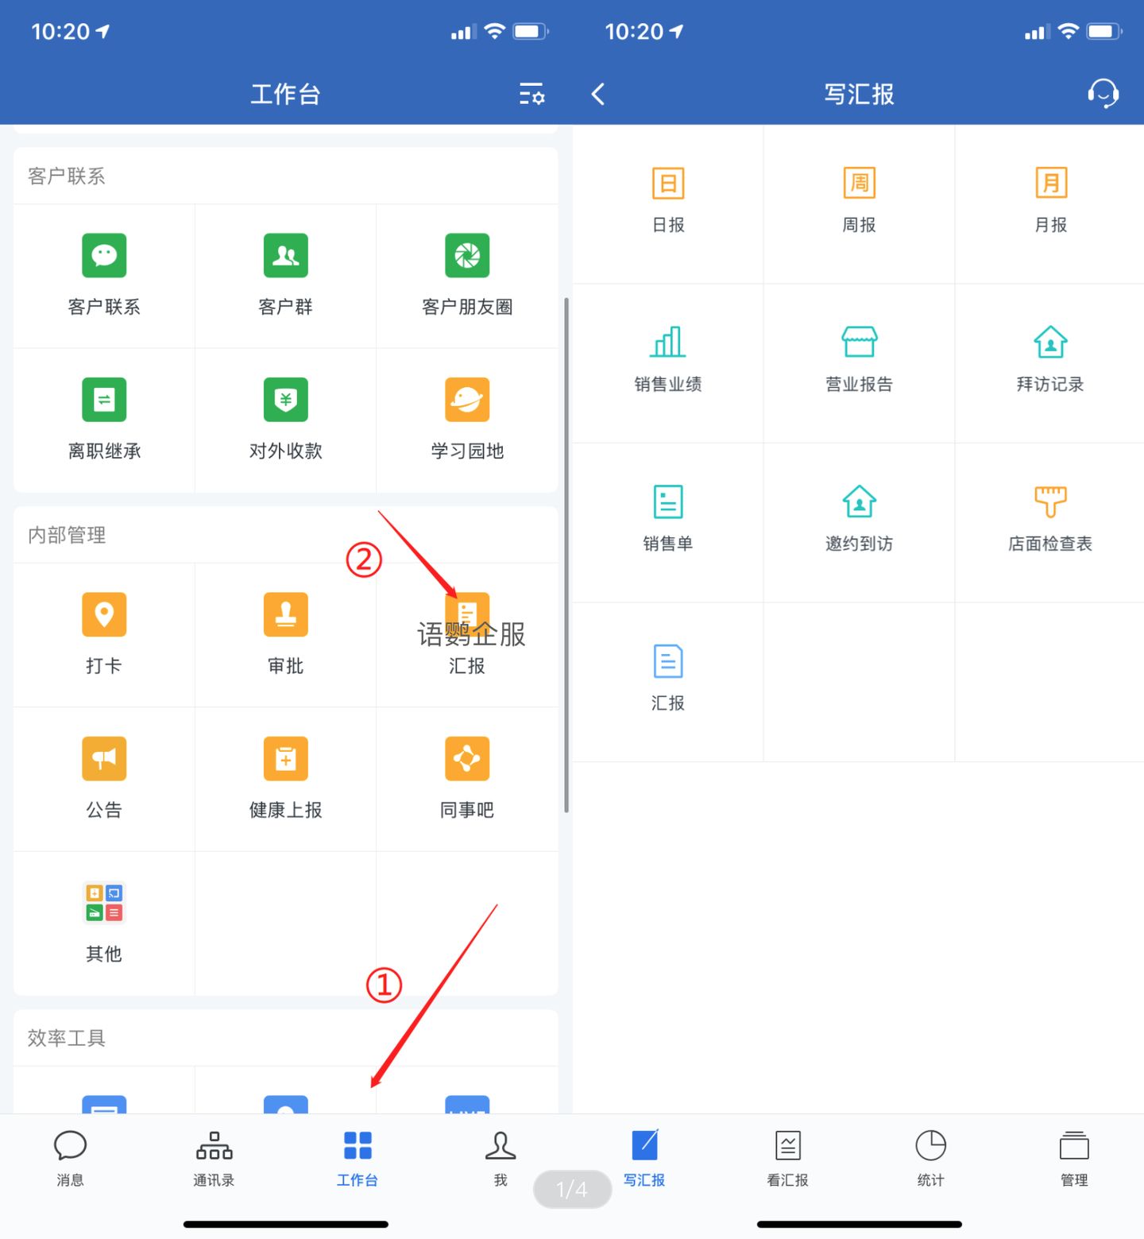Select the 日报 daily report icon
1144x1239 pixels.
[668, 184]
